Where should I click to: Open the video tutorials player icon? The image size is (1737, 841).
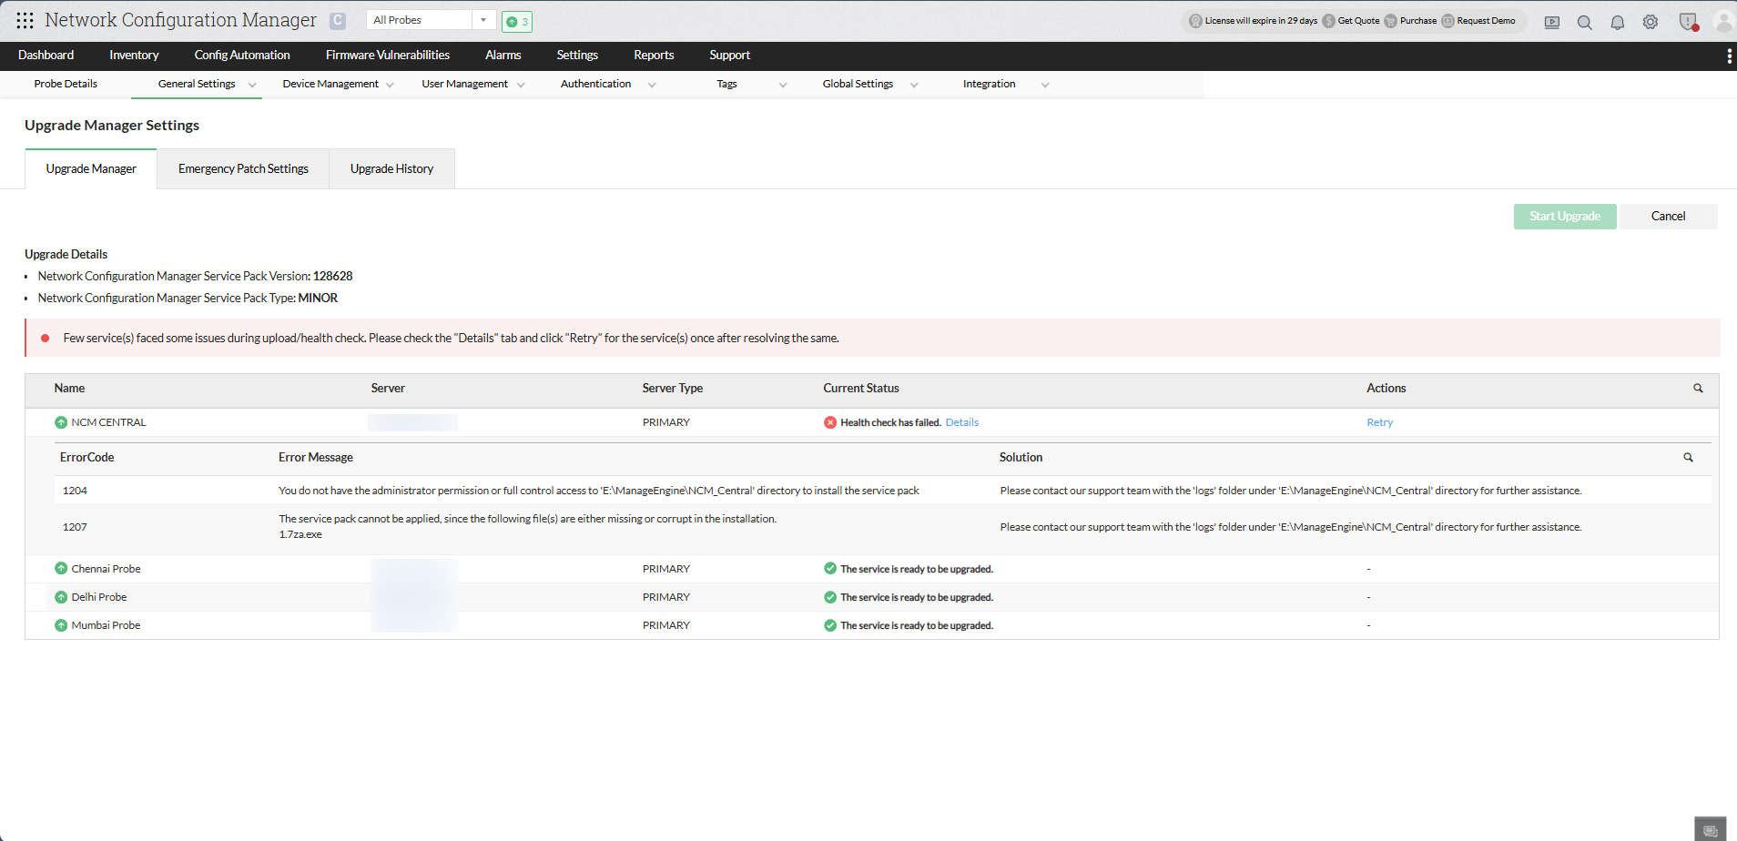coord(1552,22)
